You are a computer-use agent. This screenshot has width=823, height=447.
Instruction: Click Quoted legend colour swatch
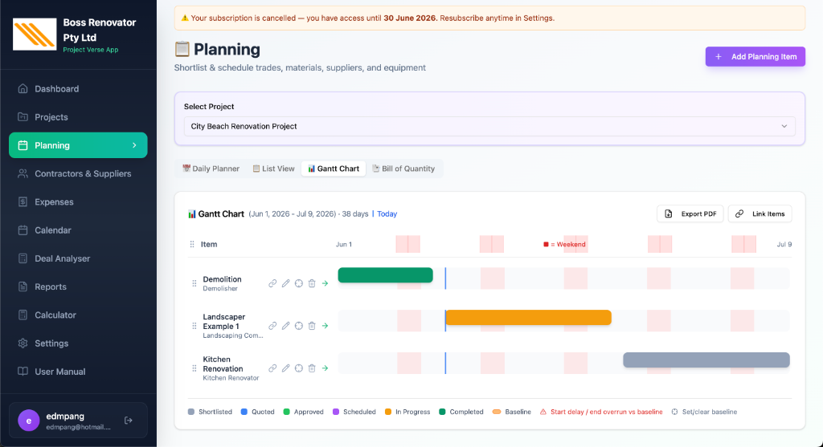pyautogui.click(x=244, y=412)
